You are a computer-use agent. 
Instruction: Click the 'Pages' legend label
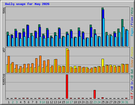pyautogui.click(x=132, y=32)
